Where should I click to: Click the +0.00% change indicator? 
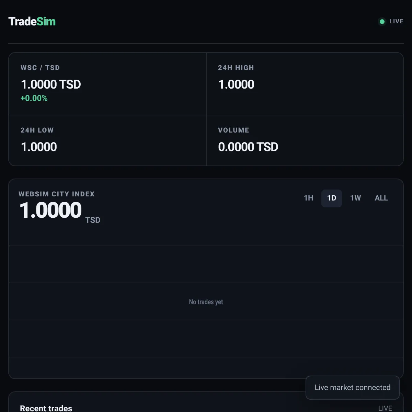34,98
